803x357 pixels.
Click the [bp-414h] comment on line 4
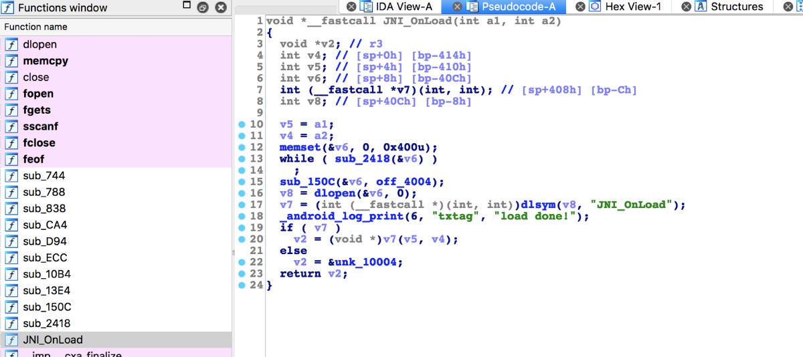(x=440, y=55)
